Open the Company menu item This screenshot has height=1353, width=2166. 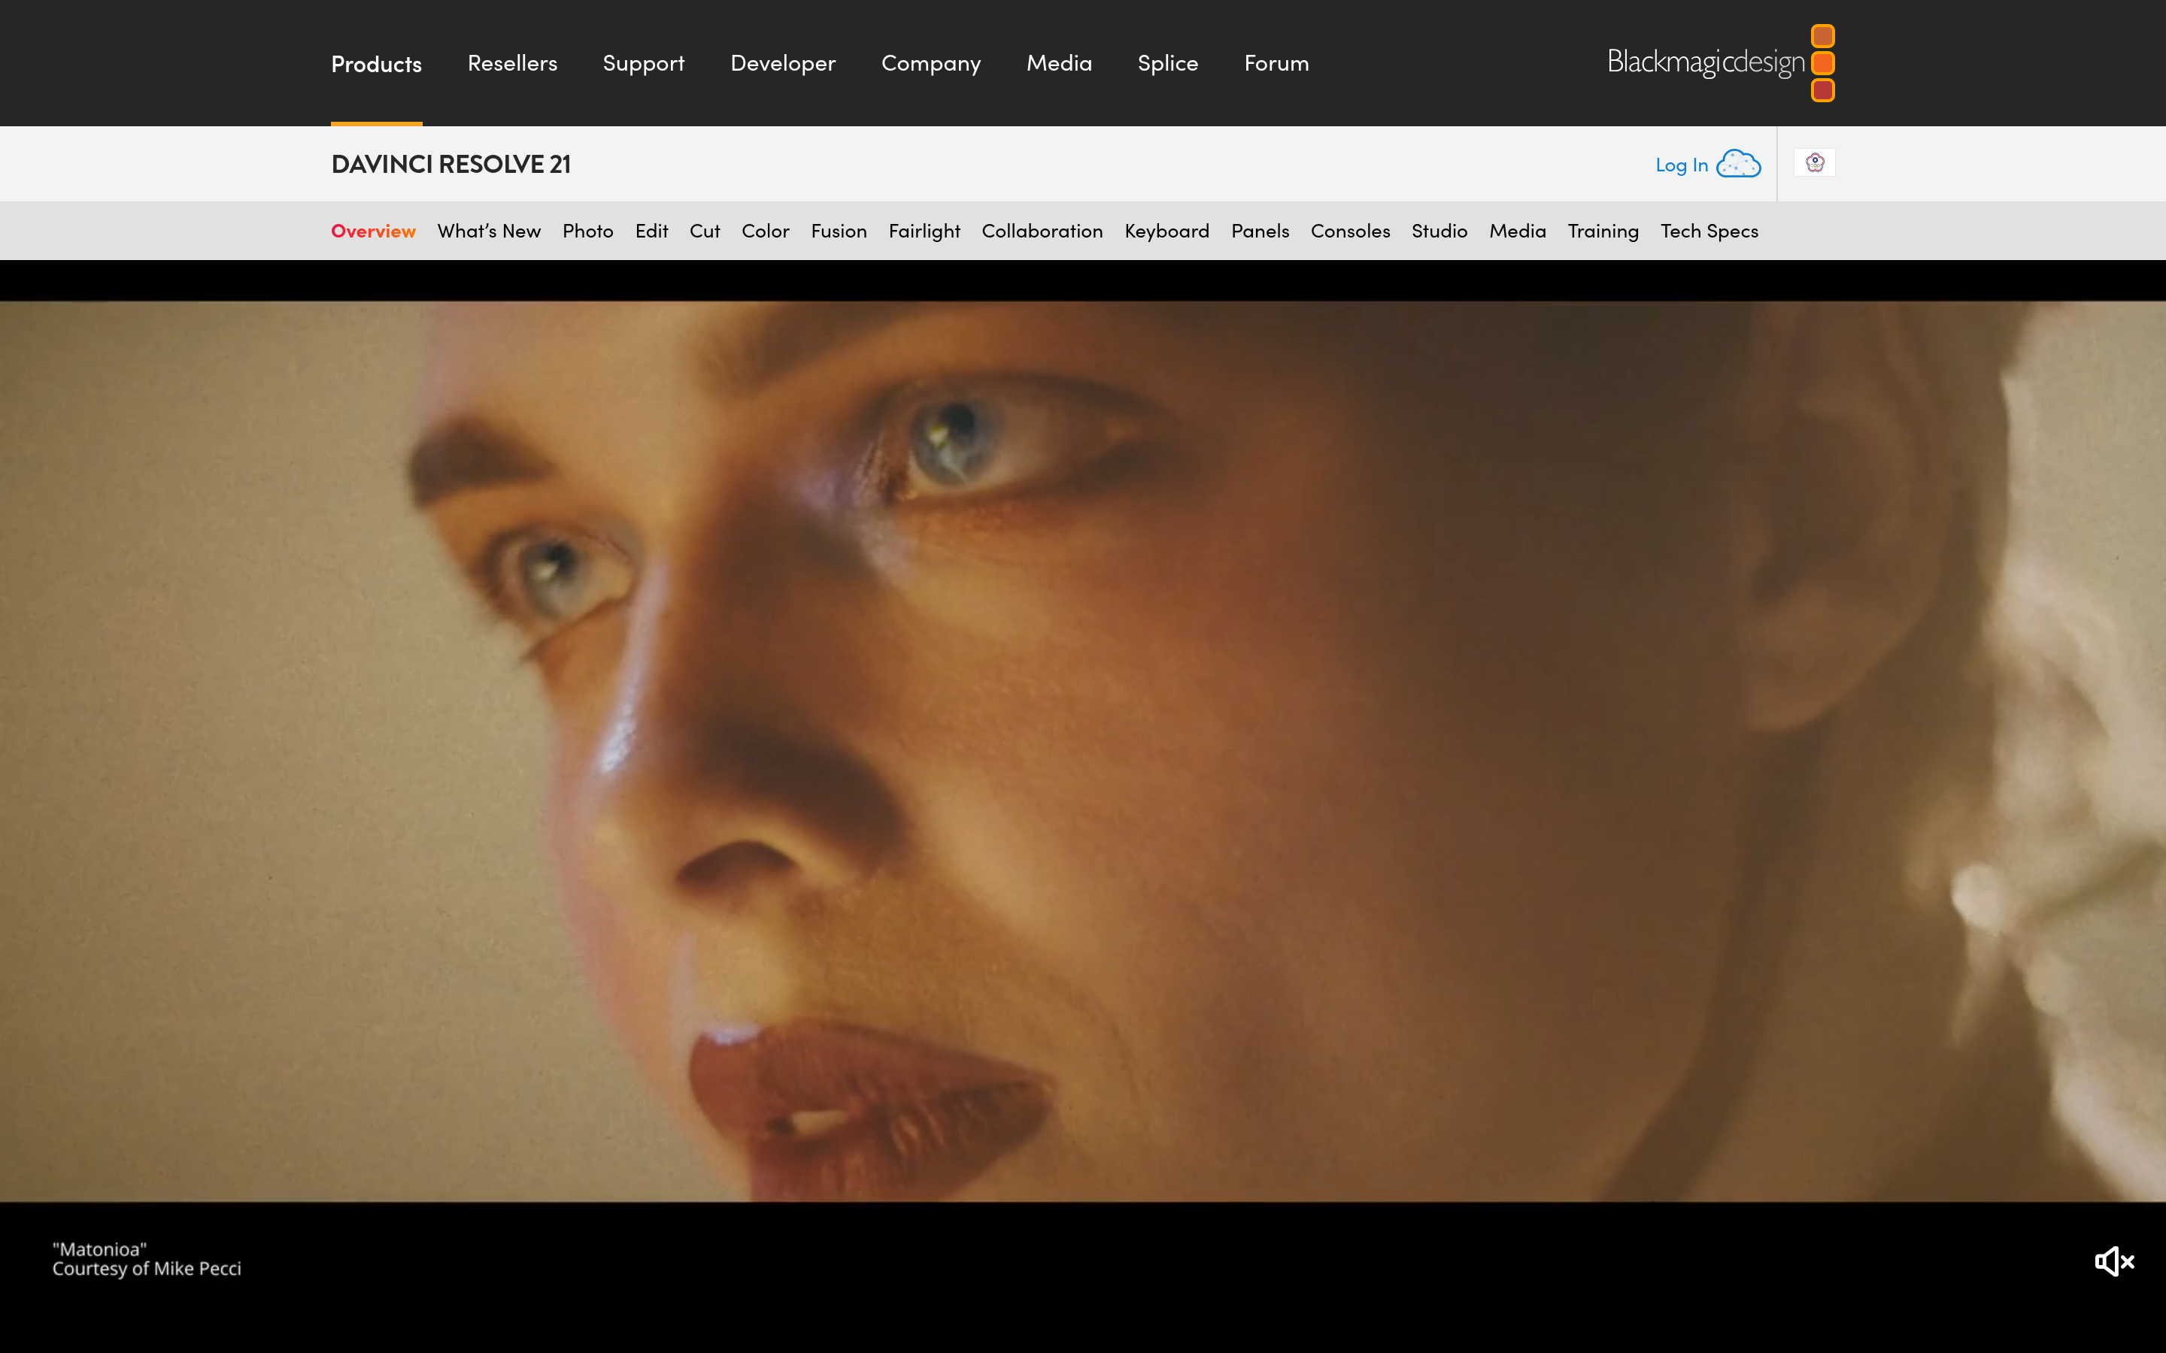point(931,64)
